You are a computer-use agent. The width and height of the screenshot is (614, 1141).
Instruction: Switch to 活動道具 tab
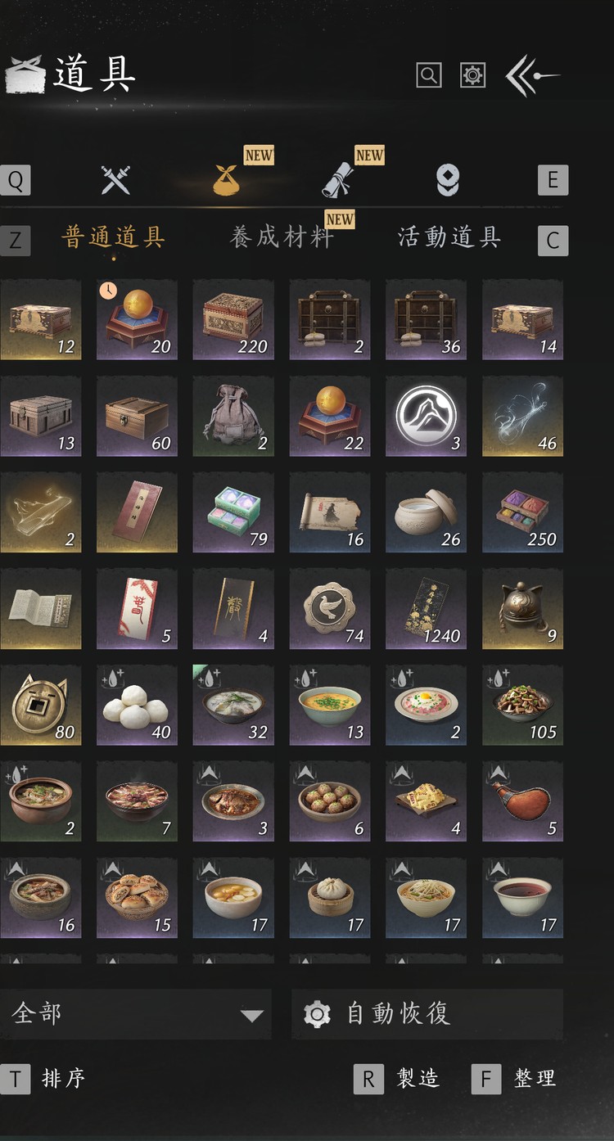pos(449,237)
